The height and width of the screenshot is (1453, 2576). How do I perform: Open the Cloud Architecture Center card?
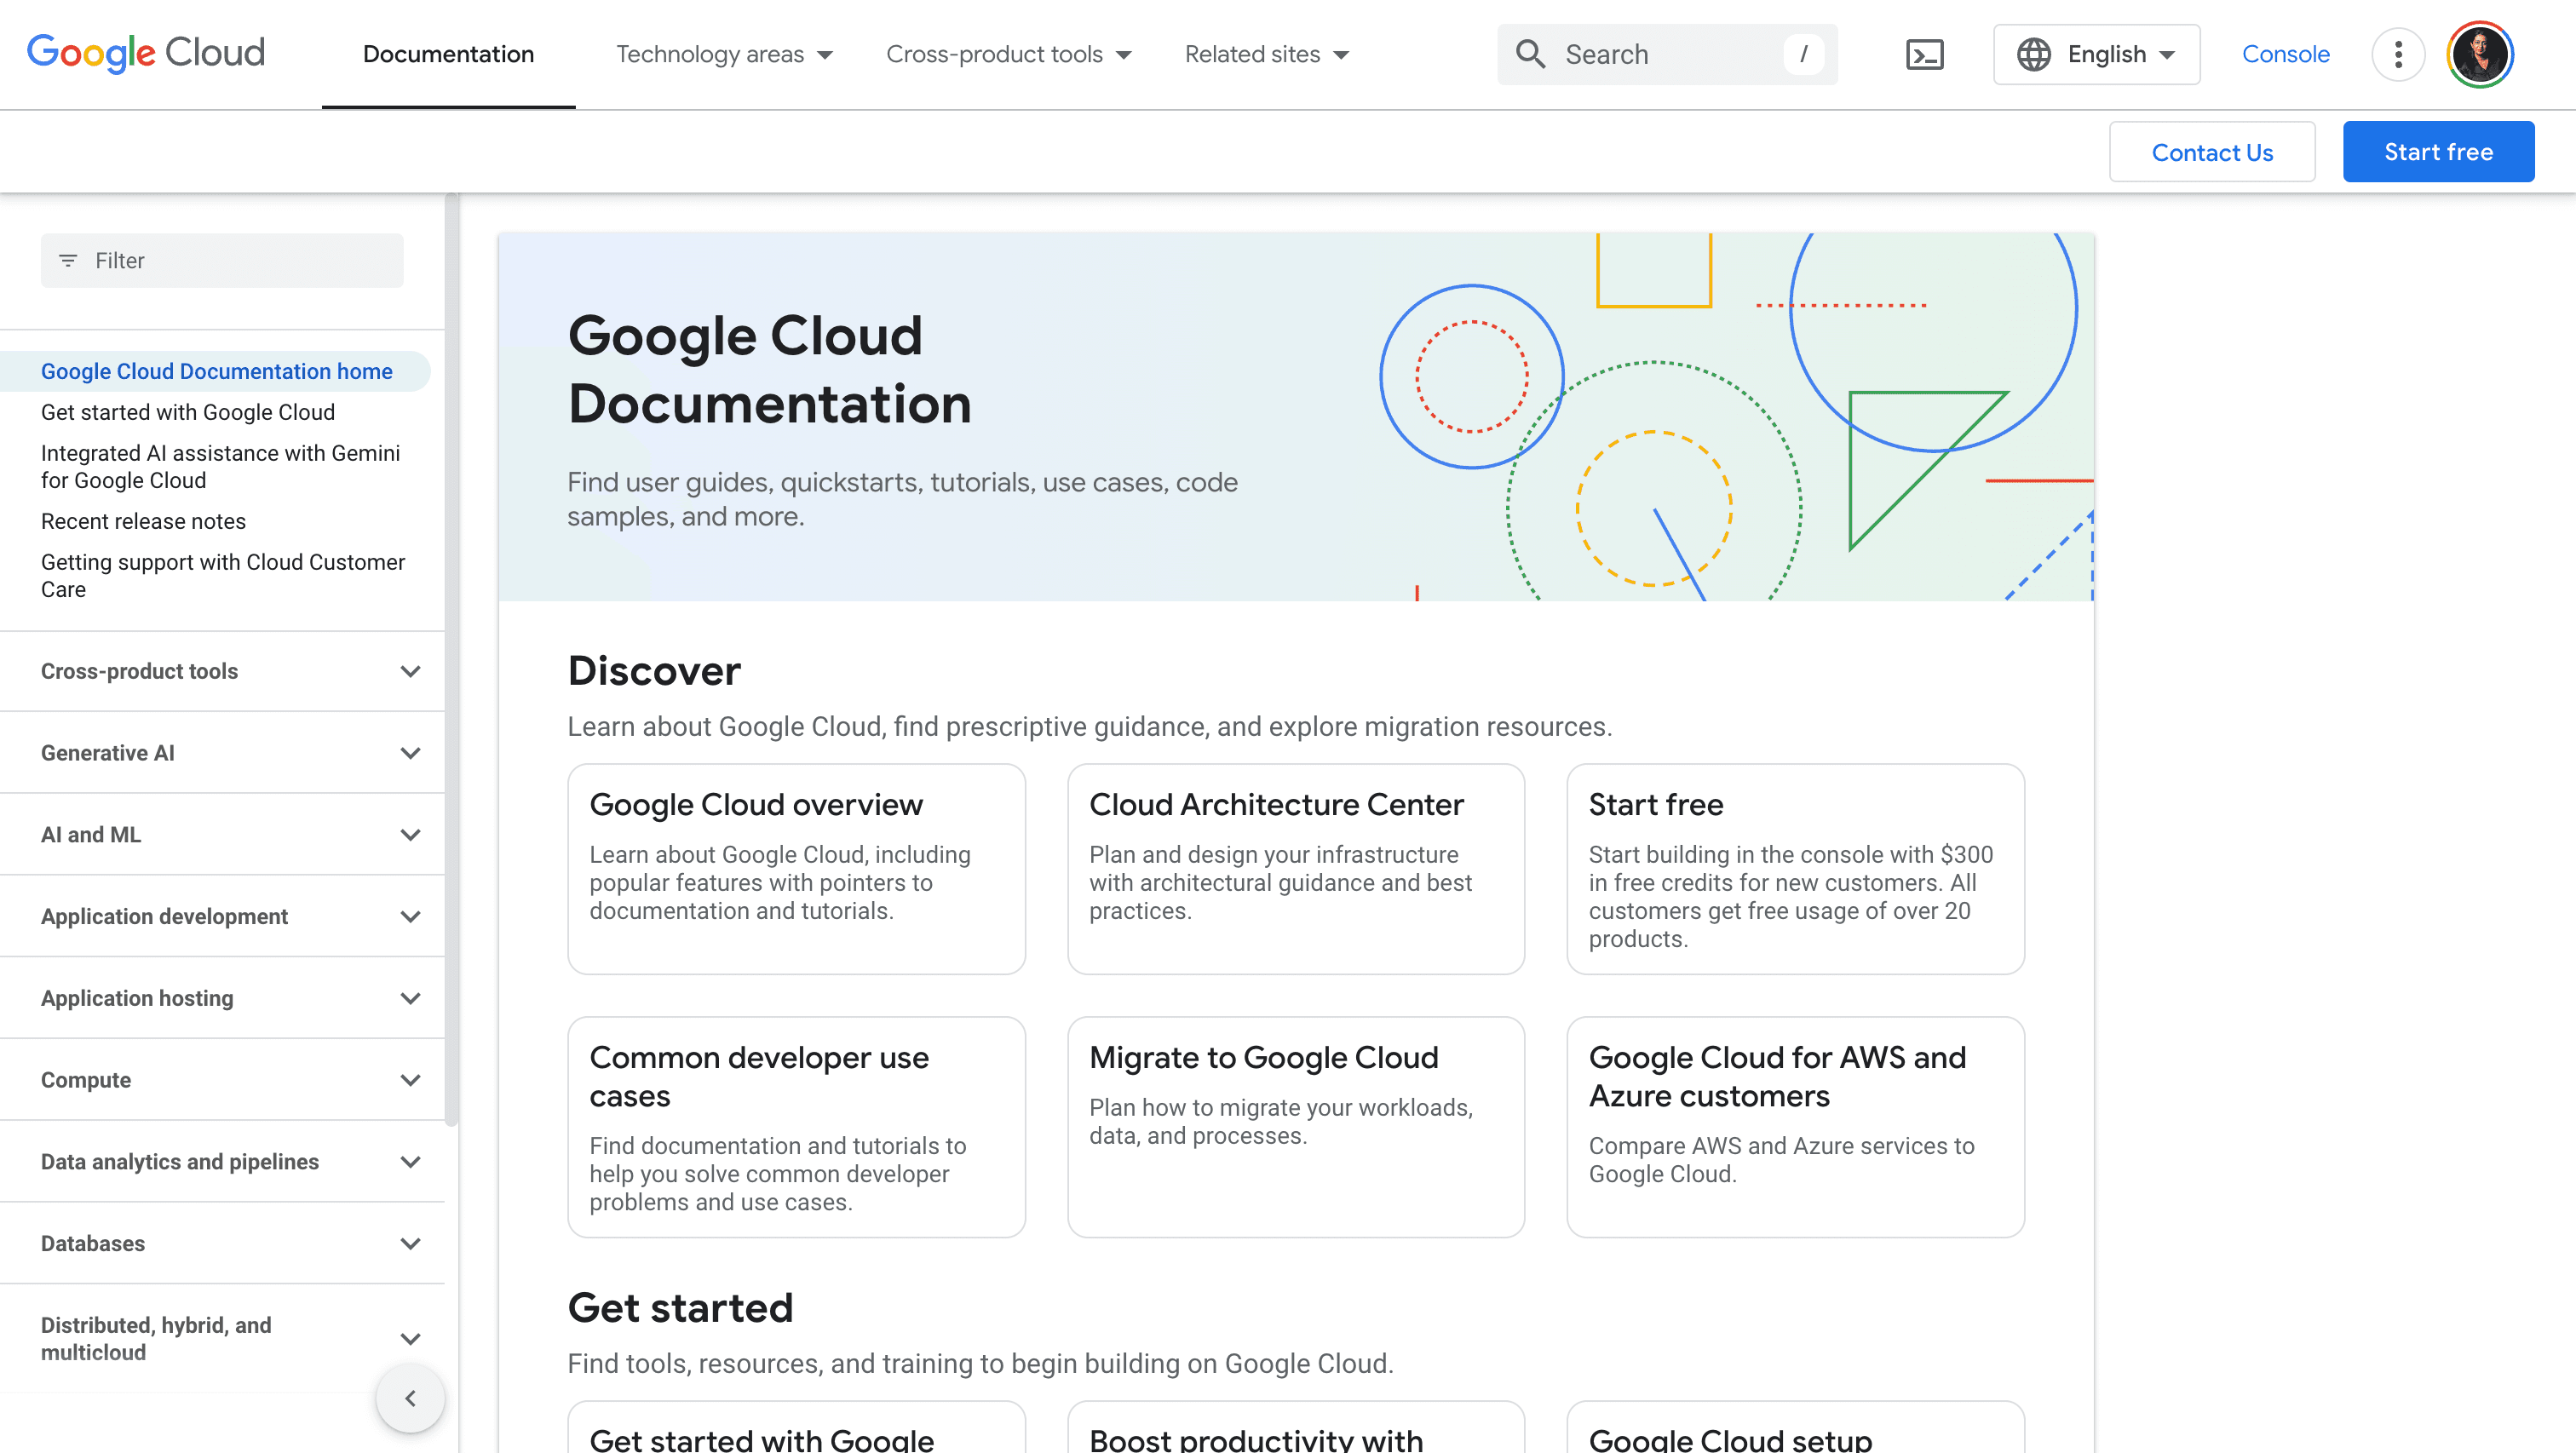pyautogui.click(x=1296, y=869)
